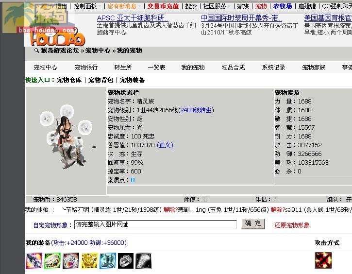Image resolution: width=352 pixels, height=274 pixels.
Task: Select the 我的宠物 tab
Action: click(x=193, y=68)
